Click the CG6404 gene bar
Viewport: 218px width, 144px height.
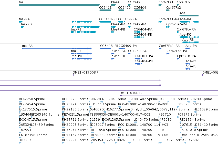(139, 10)
